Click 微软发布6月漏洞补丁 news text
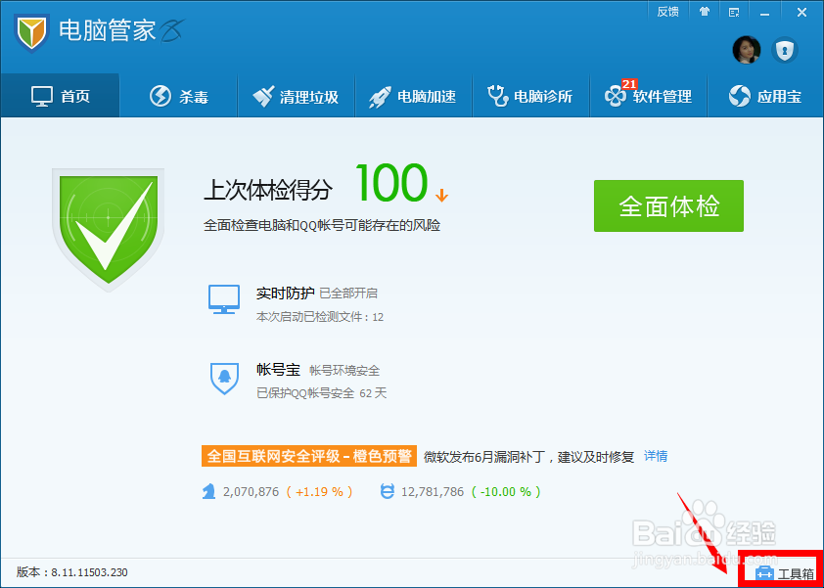The image size is (824, 588). [528, 456]
